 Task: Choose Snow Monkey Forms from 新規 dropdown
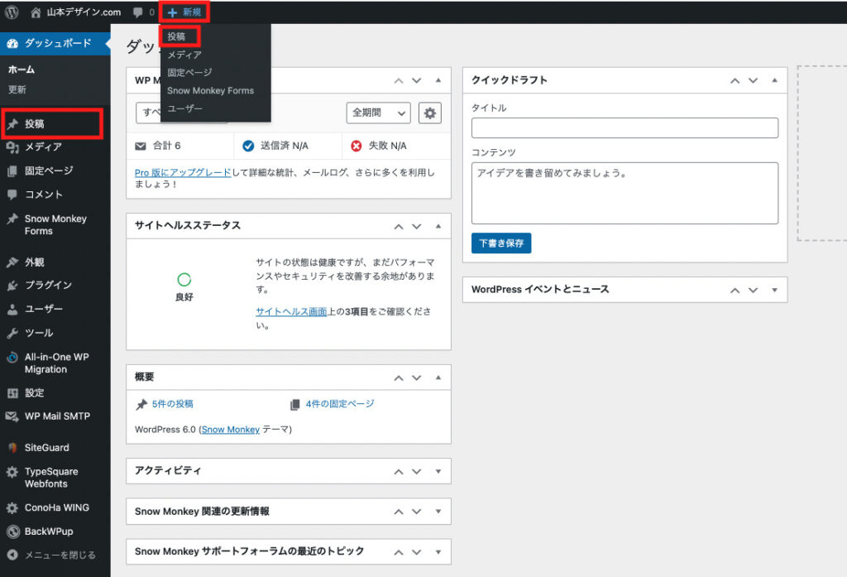click(x=210, y=91)
